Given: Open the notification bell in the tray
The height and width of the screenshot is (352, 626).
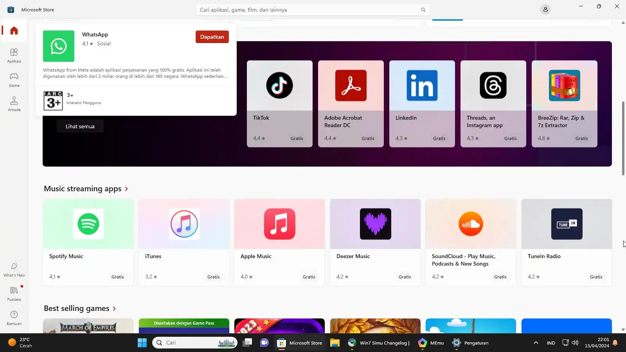Looking at the screenshot, I should [615, 343].
